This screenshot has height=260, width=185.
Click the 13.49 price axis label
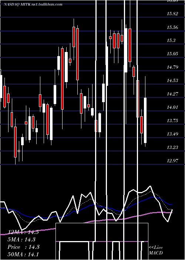tap(172, 134)
